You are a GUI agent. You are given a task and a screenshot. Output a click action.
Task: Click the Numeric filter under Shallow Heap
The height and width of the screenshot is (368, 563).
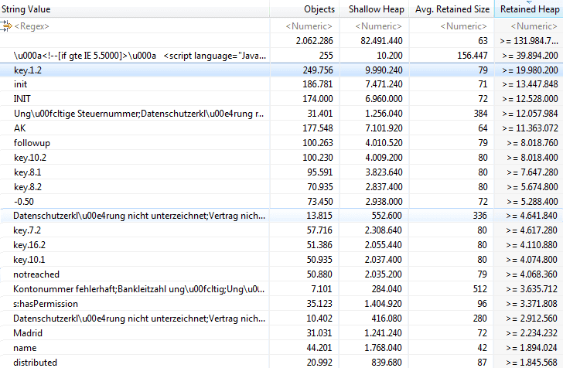(377, 26)
